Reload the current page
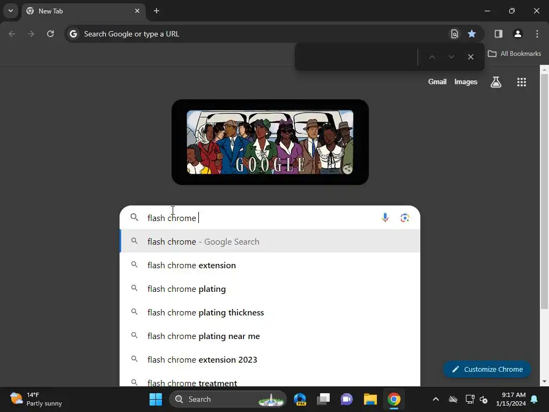Image resolution: width=549 pixels, height=412 pixels. (50, 34)
